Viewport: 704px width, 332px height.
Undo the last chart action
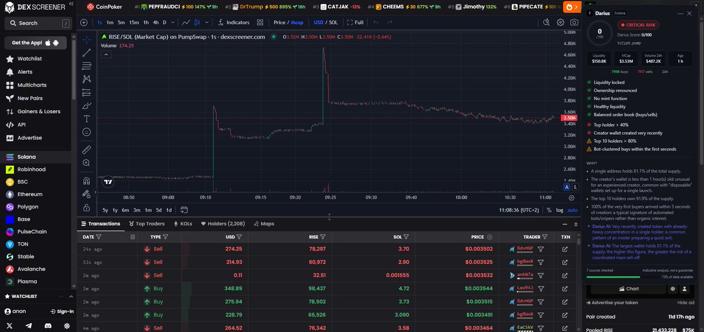tap(375, 22)
